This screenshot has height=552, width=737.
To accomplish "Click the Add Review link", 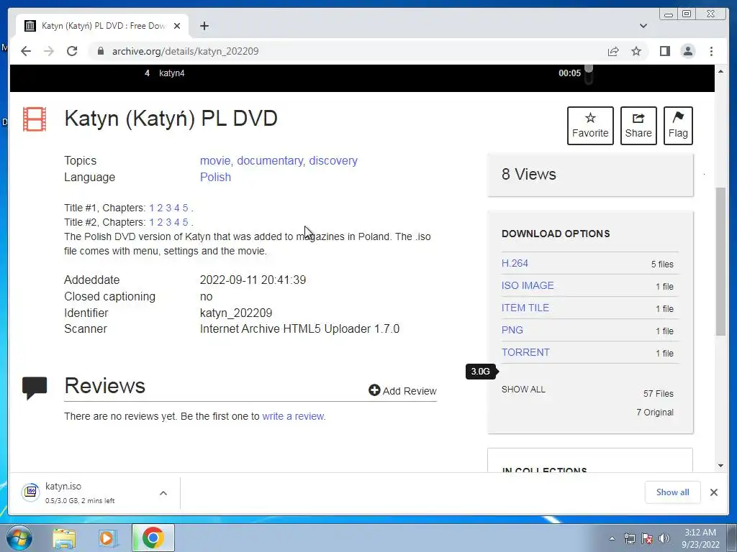I will click(402, 391).
